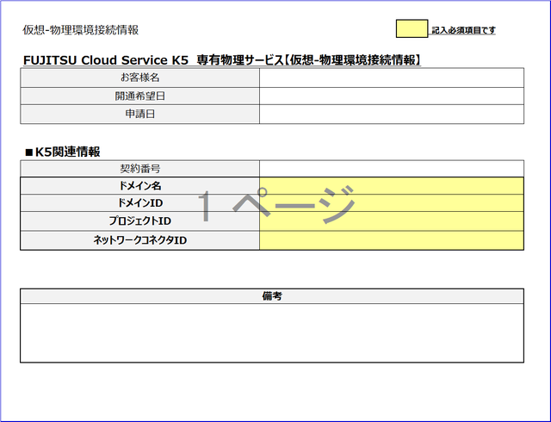551x422 pixels.
Task: Select the 記入必須項目です legend text
Action: point(463,30)
